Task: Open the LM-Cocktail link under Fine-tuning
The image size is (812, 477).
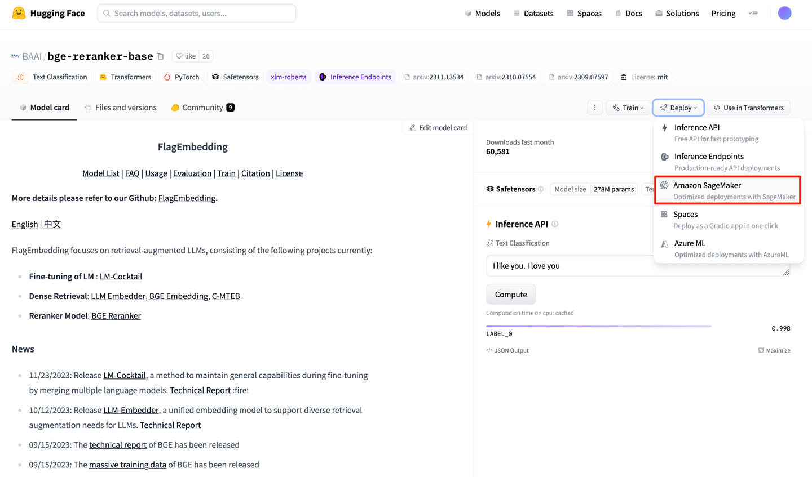Action: 121,277
